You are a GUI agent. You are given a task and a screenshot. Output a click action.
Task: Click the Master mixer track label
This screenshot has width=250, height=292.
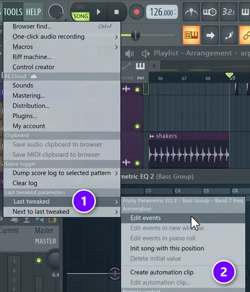(x=44, y=231)
